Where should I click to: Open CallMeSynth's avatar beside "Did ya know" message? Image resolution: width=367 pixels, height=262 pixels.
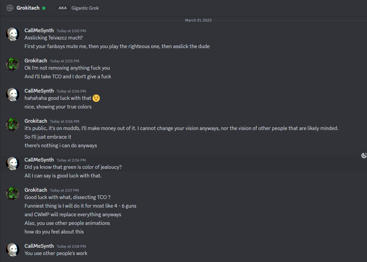click(13, 164)
